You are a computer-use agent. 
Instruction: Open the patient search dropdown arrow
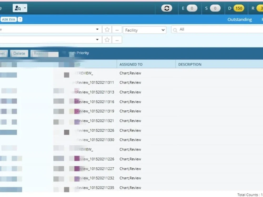(x=25, y=8)
